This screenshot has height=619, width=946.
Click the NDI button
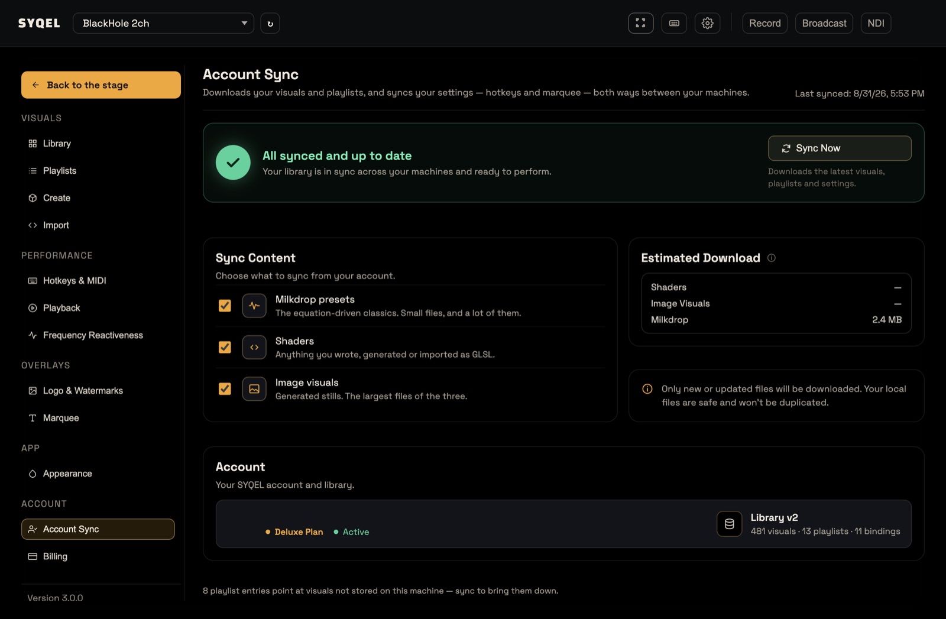[x=876, y=23]
